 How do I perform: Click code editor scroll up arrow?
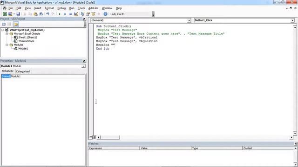295,27
